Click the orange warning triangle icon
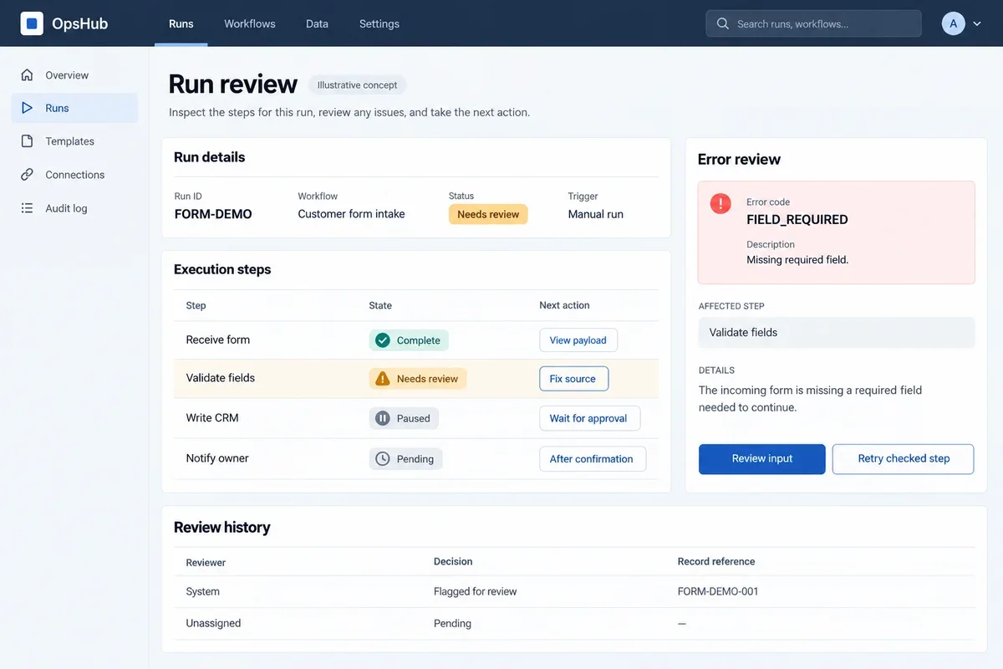 pos(383,379)
